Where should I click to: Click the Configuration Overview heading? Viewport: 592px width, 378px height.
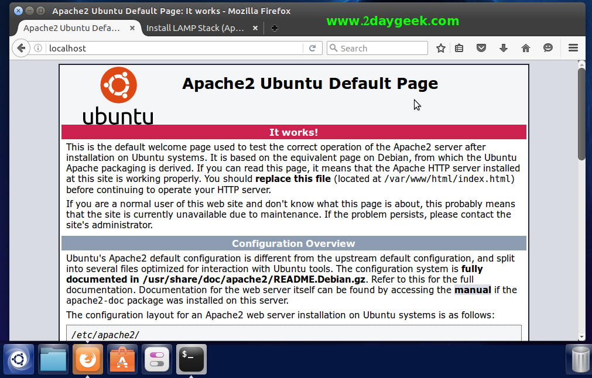pyautogui.click(x=293, y=243)
